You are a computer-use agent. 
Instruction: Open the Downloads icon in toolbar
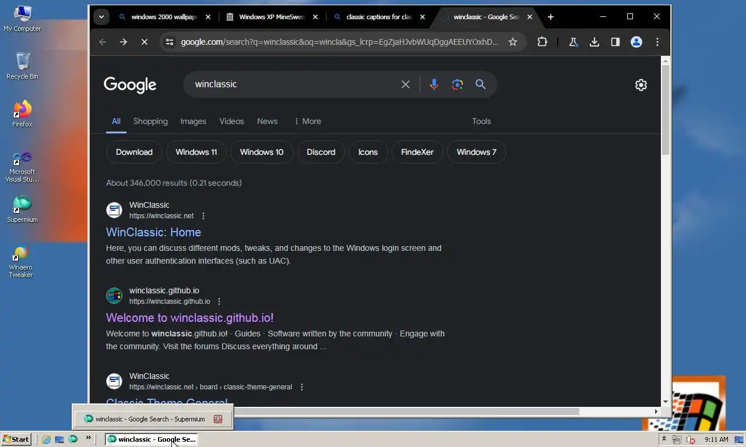[x=594, y=42]
